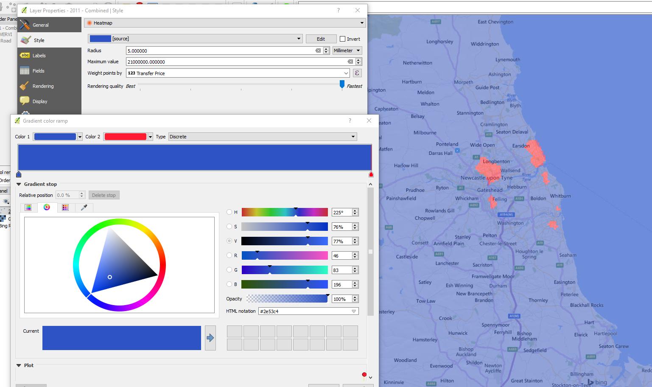Screen dimensions: 652x387
Task: Open the HTML notation format dropdown arrow
Action: point(354,311)
